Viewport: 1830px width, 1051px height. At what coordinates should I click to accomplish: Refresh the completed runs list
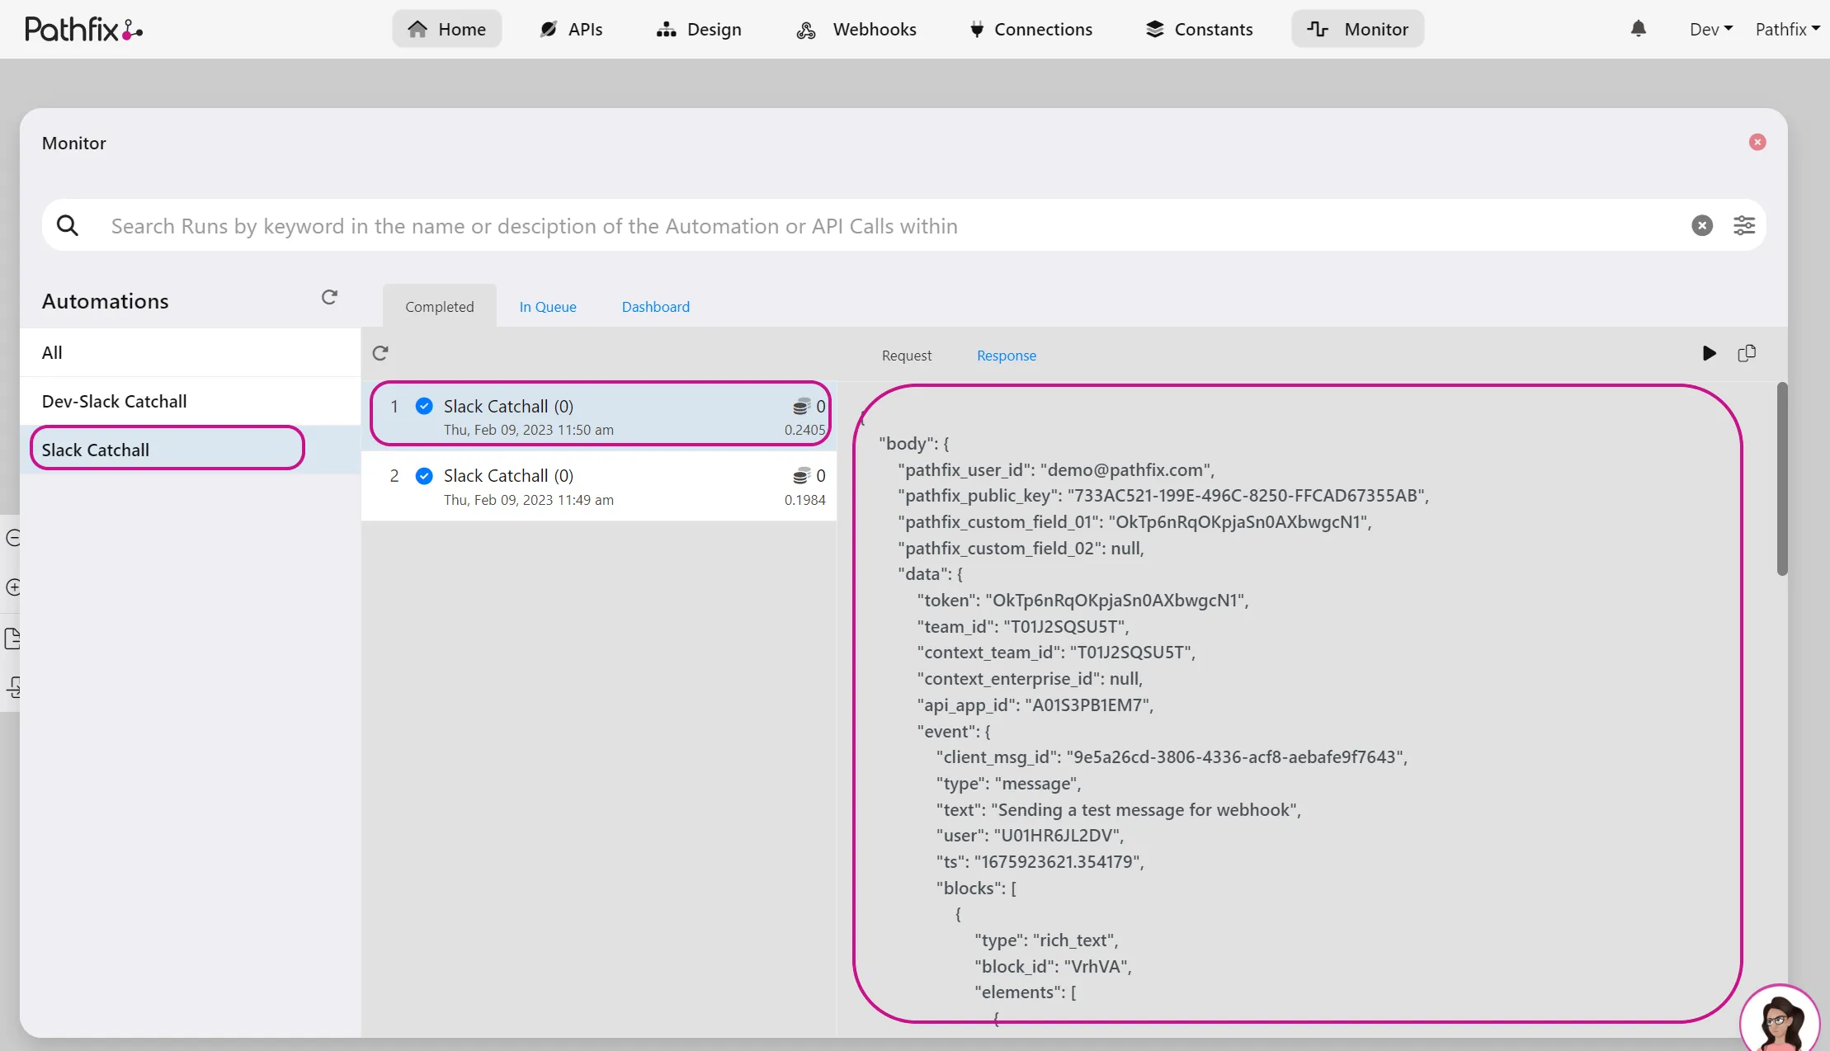(380, 353)
